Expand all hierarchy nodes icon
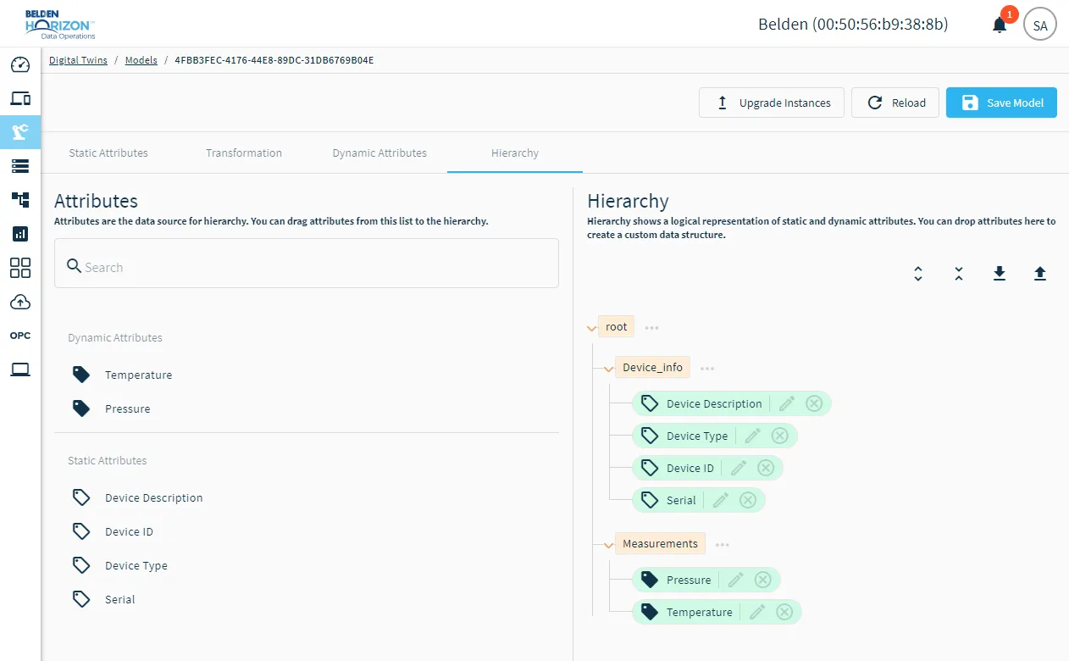This screenshot has width=1069, height=661. (918, 274)
